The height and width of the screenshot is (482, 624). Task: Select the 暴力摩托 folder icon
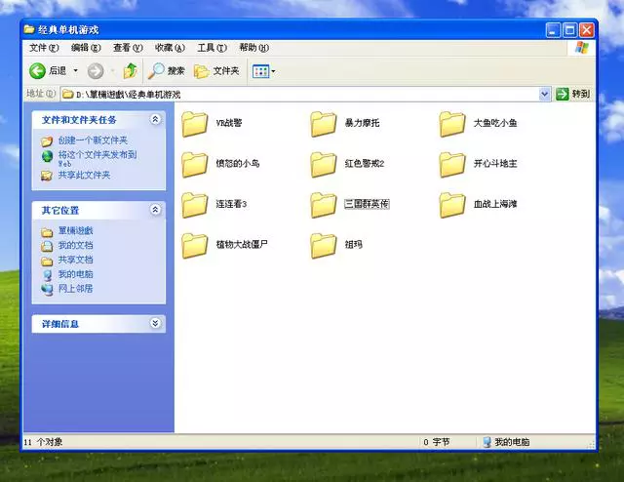pyautogui.click(x=323, y=124)
